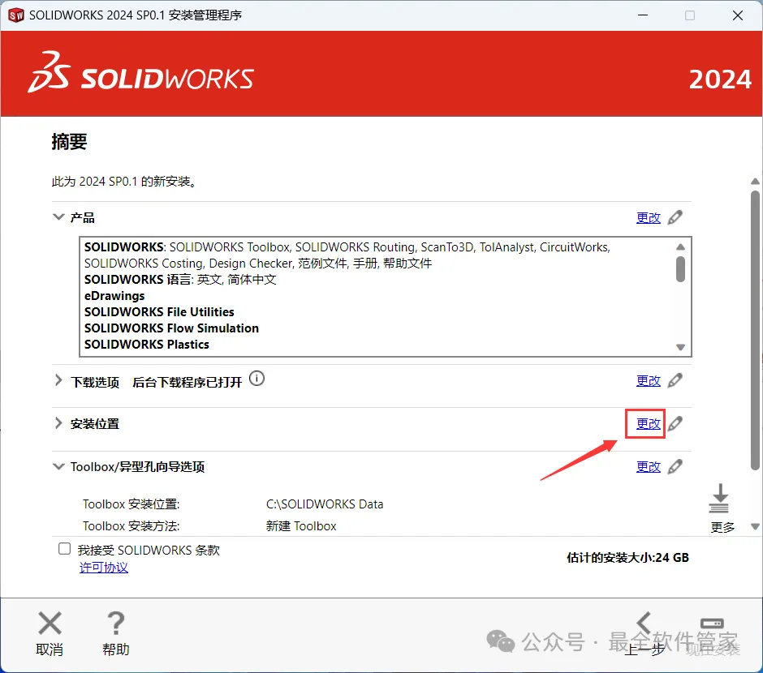Click the pencil icon beside 安装位置 更改
Screen dimensions: 763x673
(x=675, y=424)
